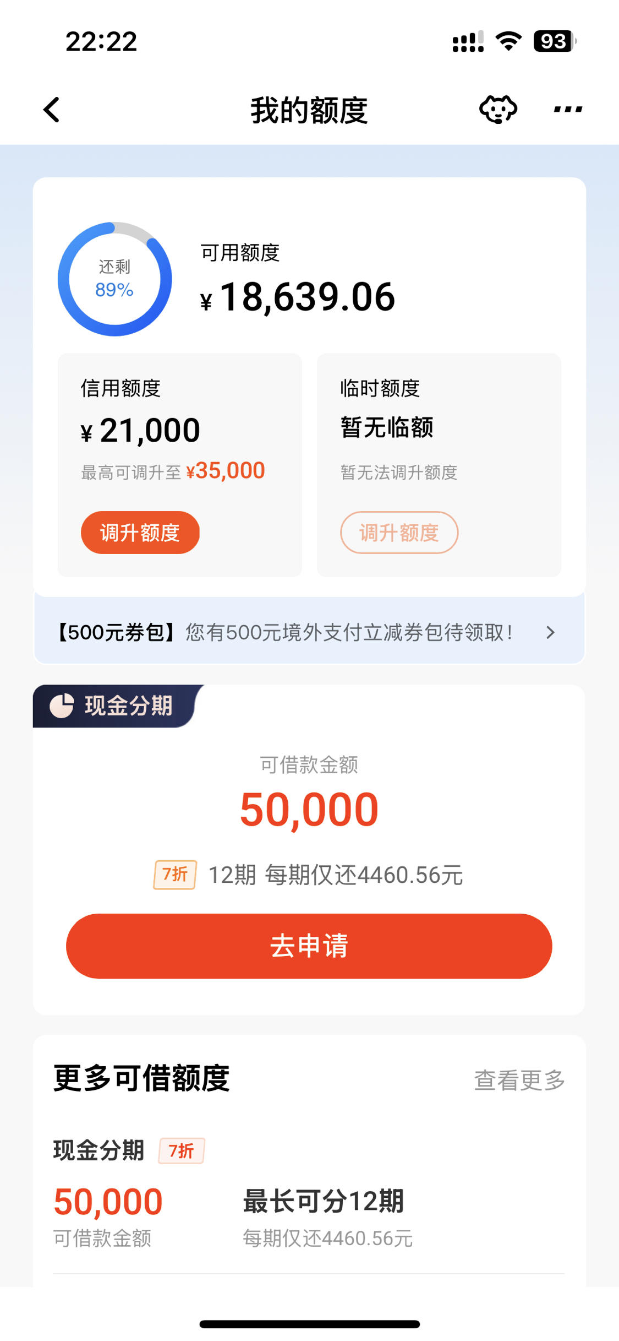Tap the 7折 discount tag near 12期
The image size is (619, 1341).
tap(175, 875)
